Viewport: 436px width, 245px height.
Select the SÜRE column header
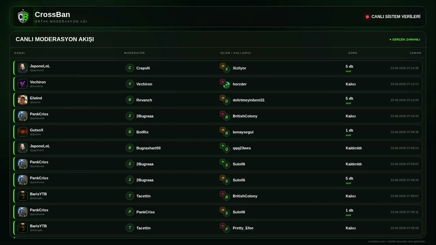353,53
